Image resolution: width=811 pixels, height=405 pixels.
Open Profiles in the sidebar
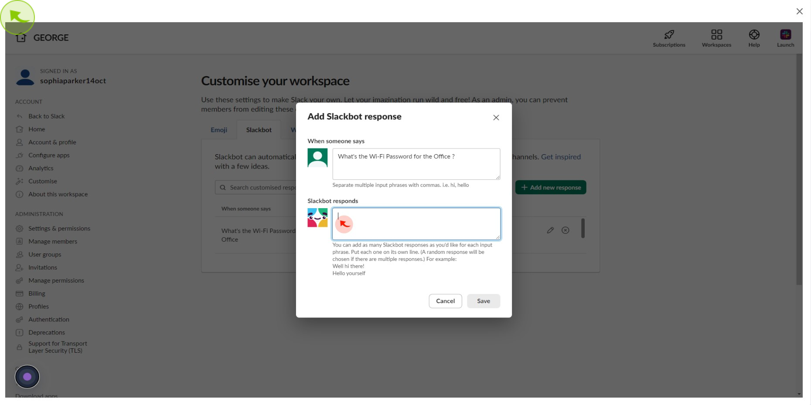(38, 307)
